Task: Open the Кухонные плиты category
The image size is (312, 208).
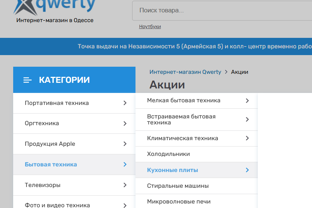Action: coord(172,170)
